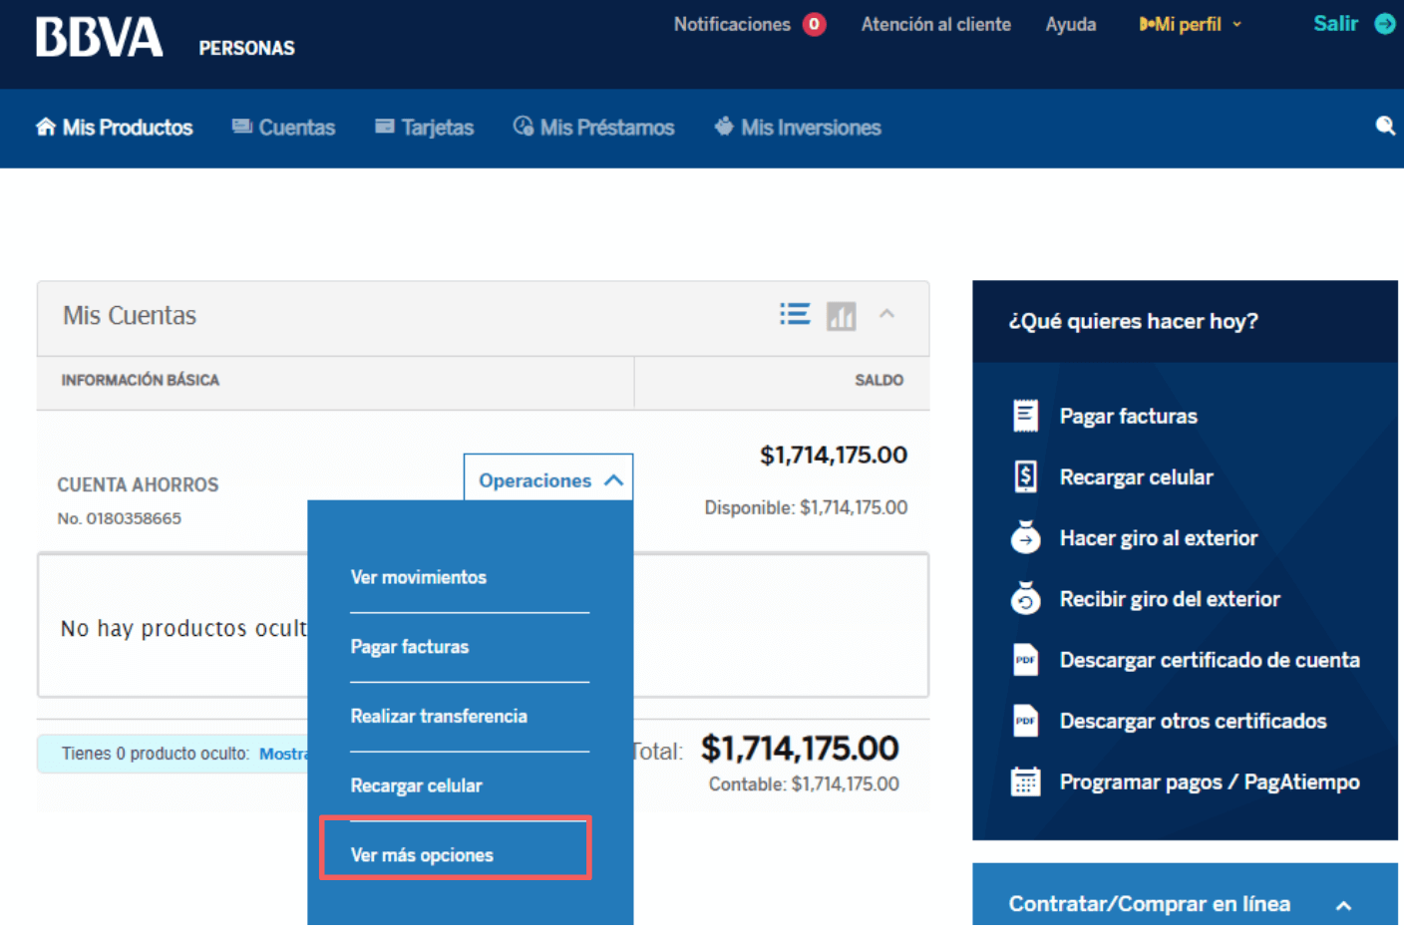Collapse the Contratar/Comprar en línea section
The image size is (1404, 930).
click(x=1343, y=905)
